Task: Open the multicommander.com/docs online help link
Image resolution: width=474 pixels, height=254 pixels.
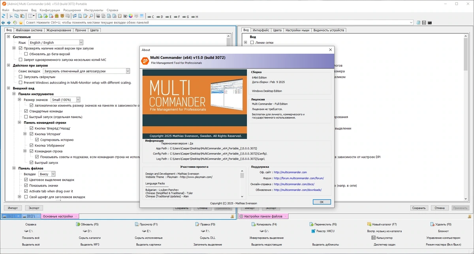Action: point(294,184)
